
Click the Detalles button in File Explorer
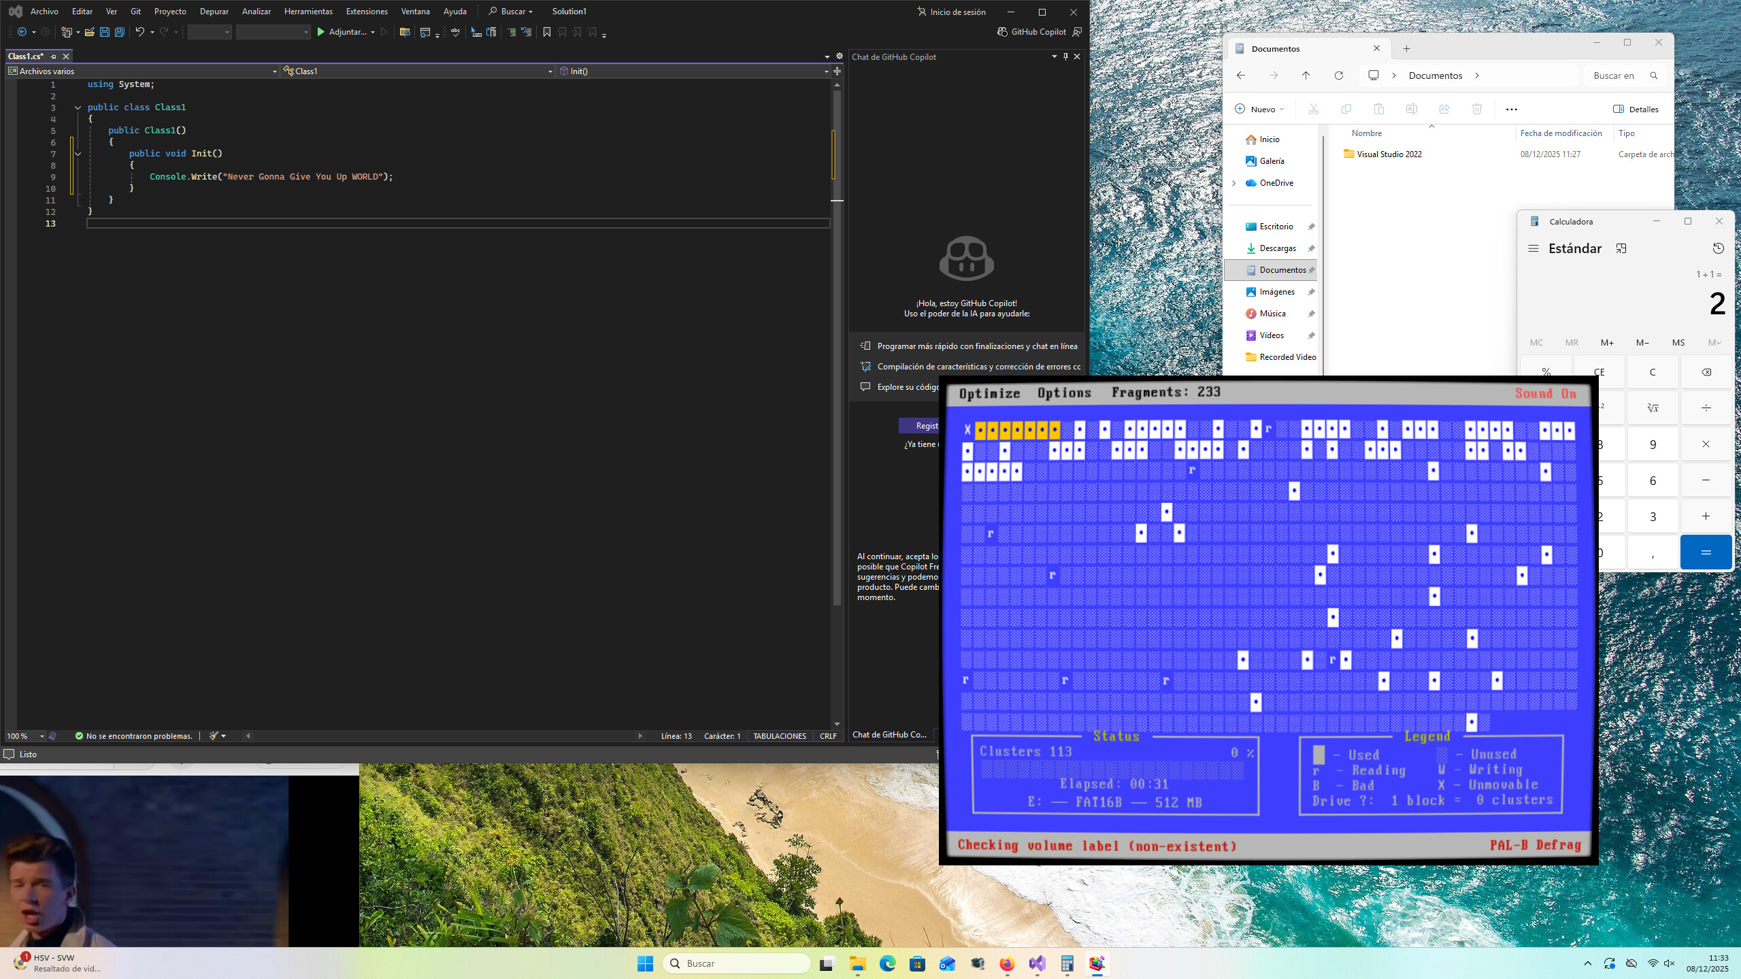[1636, 109]
